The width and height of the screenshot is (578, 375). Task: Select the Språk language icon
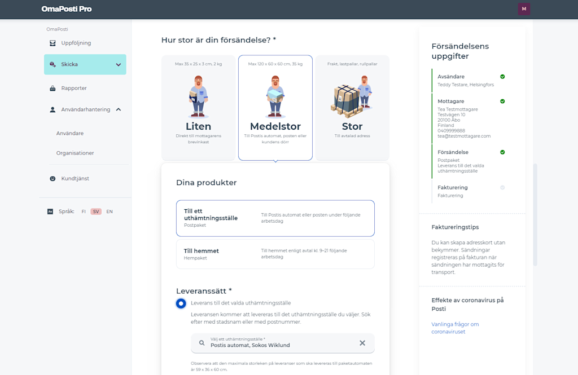[x=50, y=211]
